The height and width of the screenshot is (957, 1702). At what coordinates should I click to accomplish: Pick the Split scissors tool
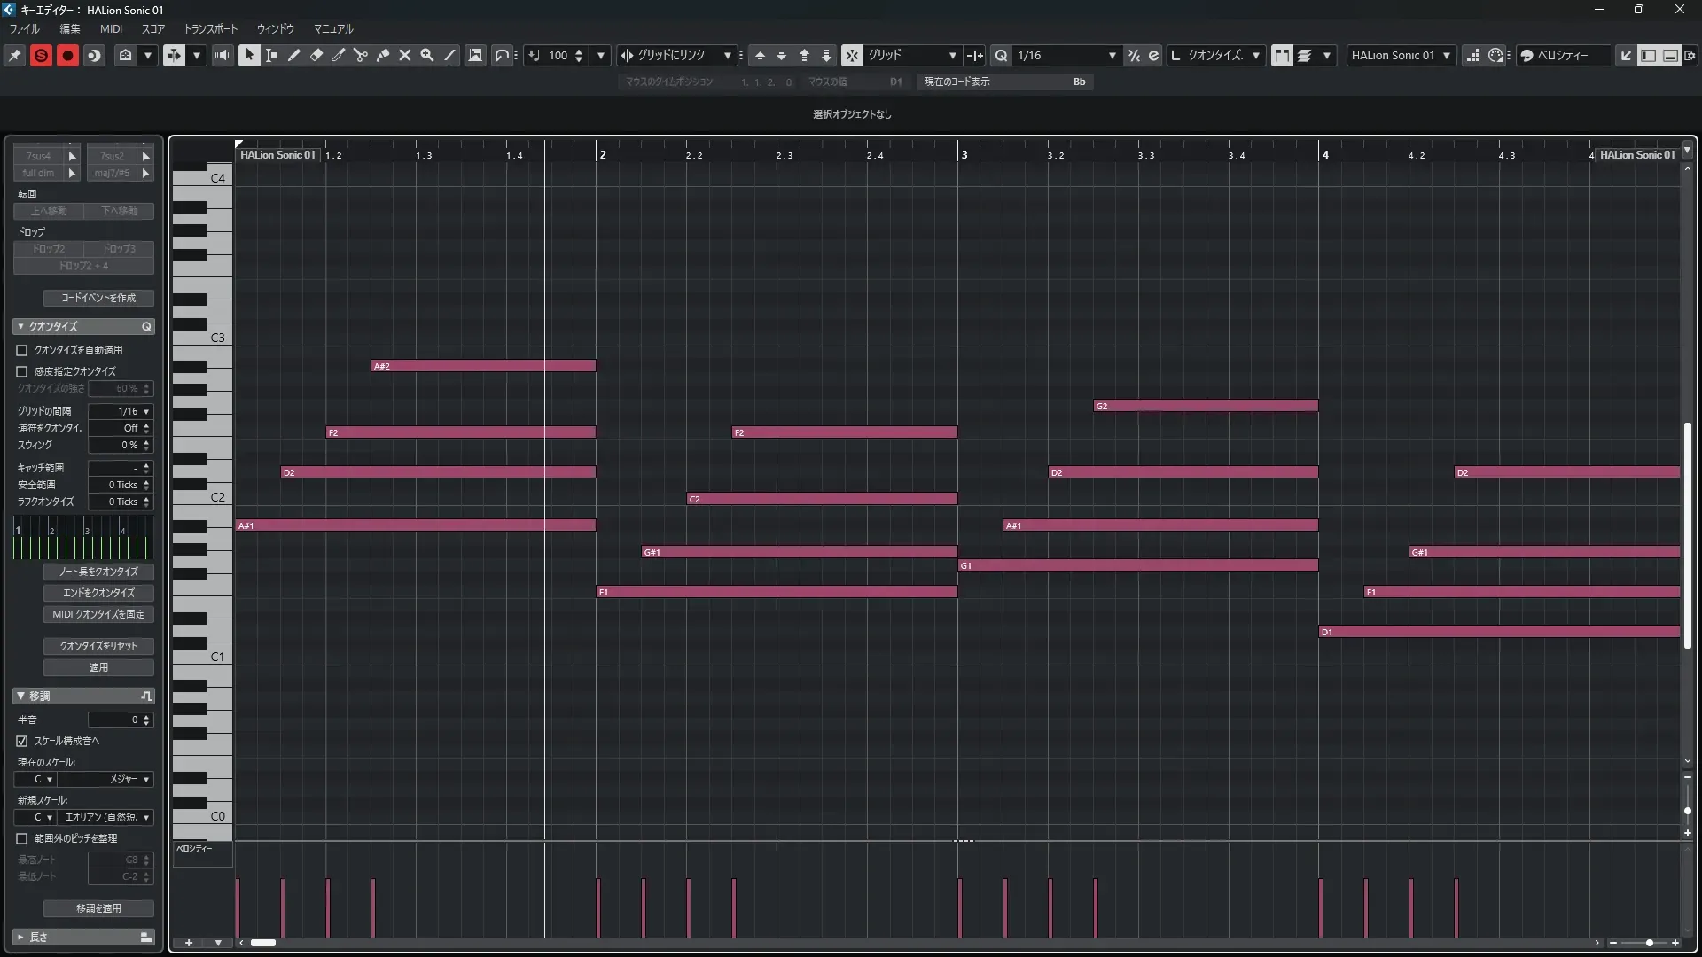[x=361, y=55]
